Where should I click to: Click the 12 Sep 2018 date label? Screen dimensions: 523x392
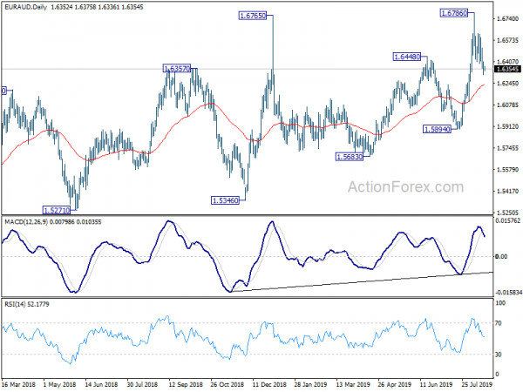click(185, 384)
